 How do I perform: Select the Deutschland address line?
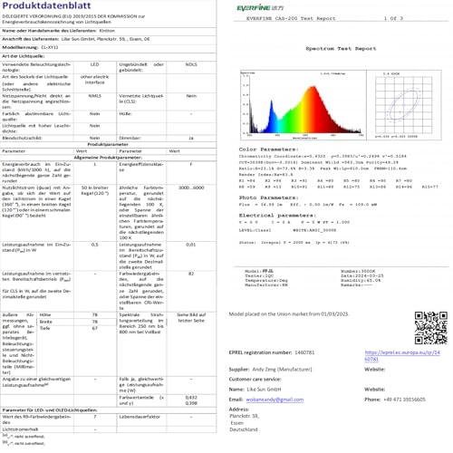pyautogui.click(x=244, y=429)
